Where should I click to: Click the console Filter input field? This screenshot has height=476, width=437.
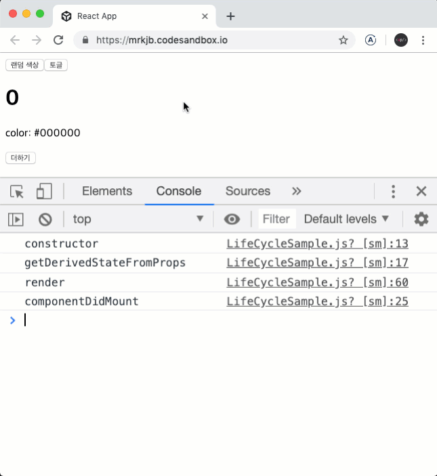277,219
